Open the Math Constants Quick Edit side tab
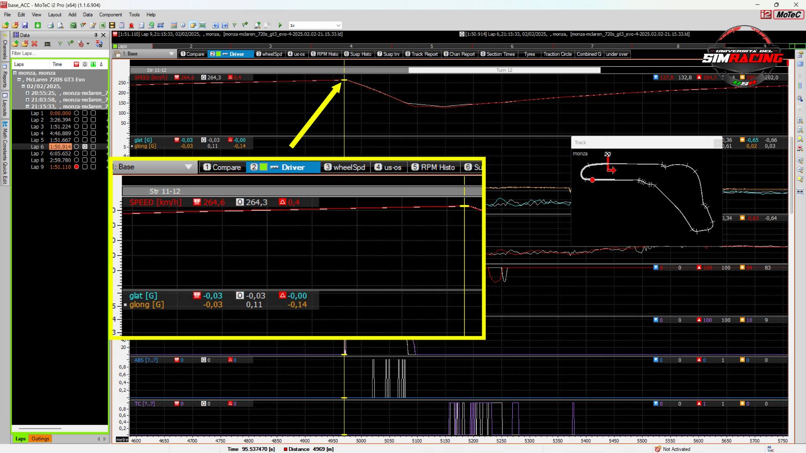Viewport: 806px width, 453px height. point(5,153)
